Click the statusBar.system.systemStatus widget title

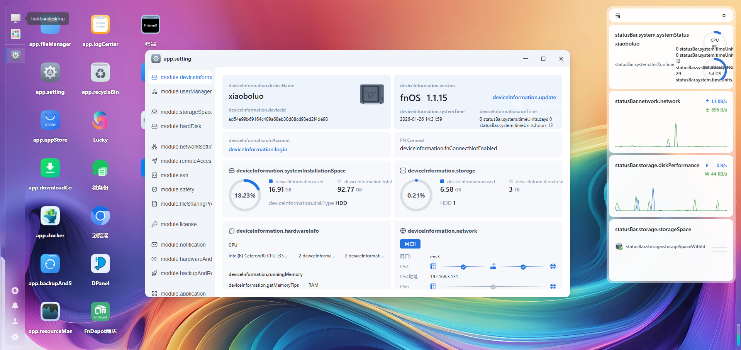click(652, 35)
